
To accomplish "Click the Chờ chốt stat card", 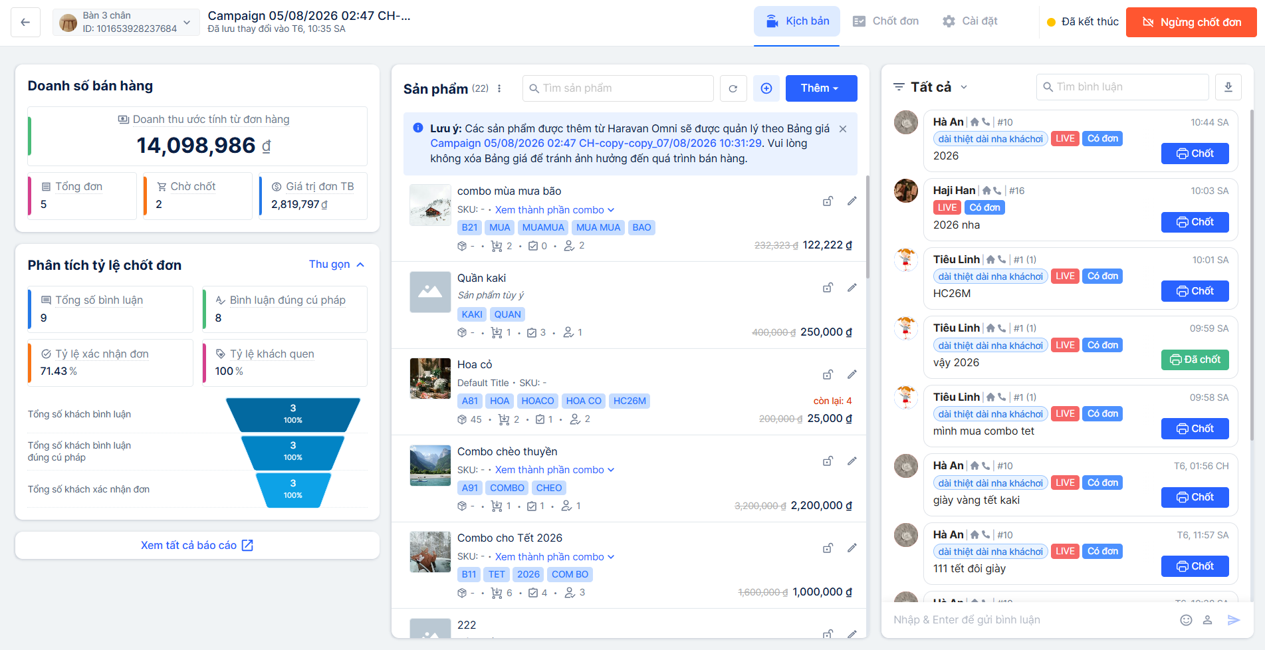I will [x=197, y=196].
